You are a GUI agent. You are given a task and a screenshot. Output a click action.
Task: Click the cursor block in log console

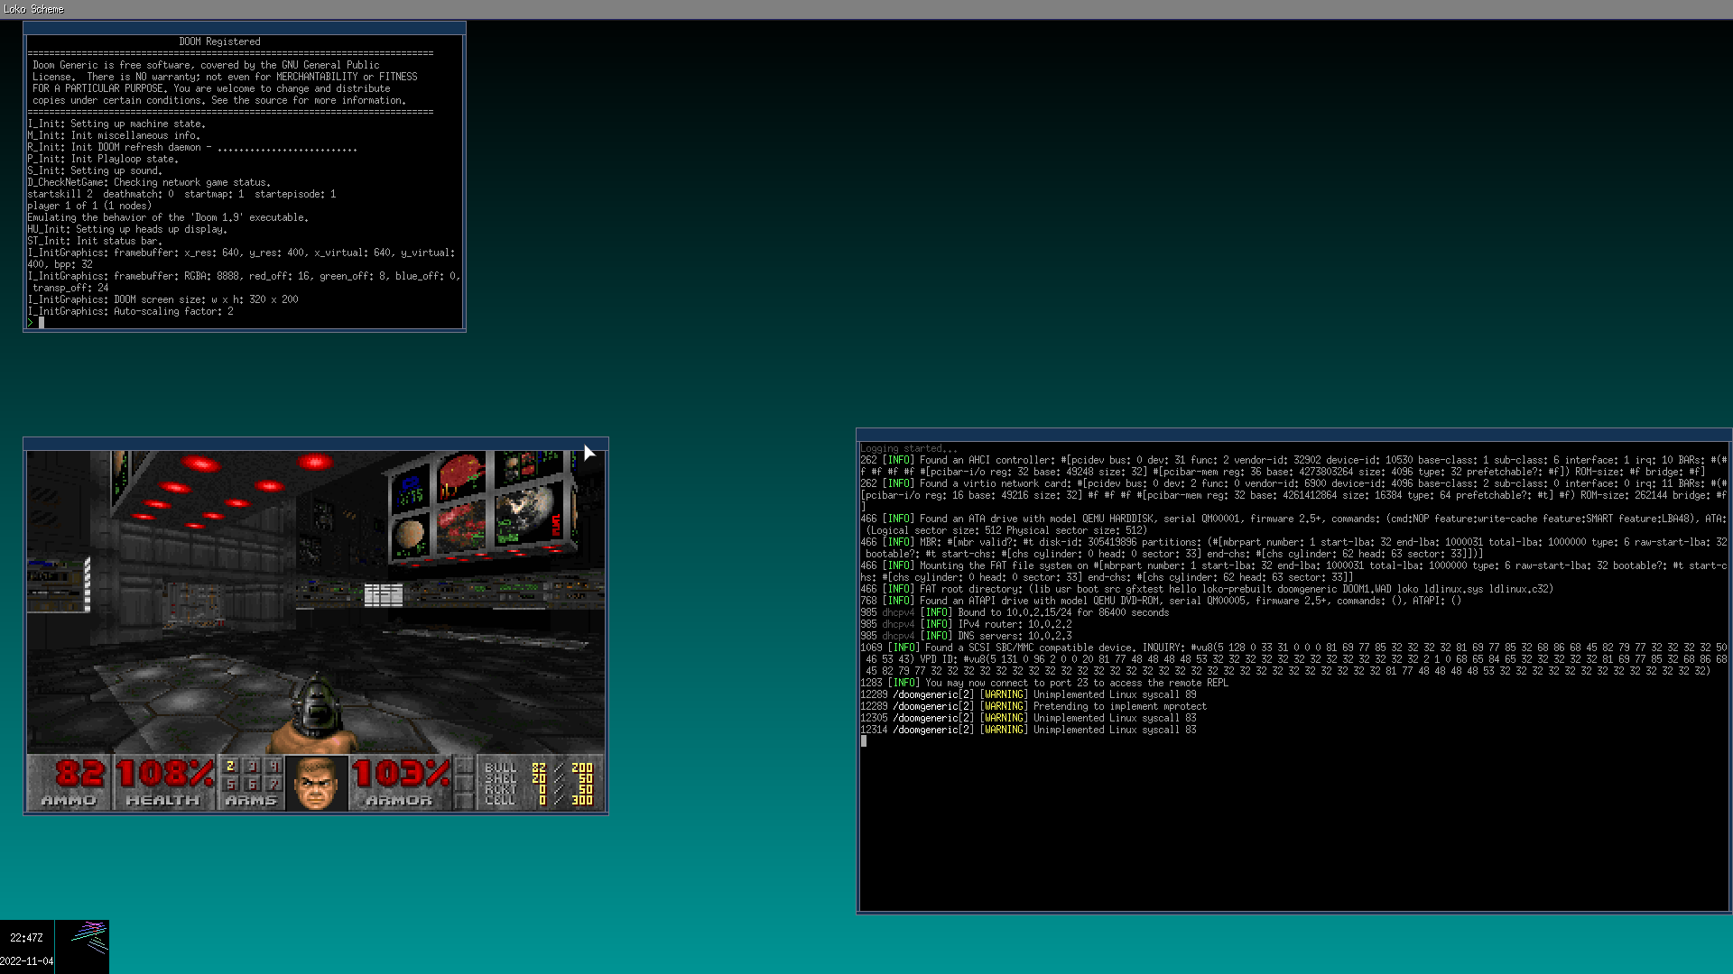click(864, 741)
